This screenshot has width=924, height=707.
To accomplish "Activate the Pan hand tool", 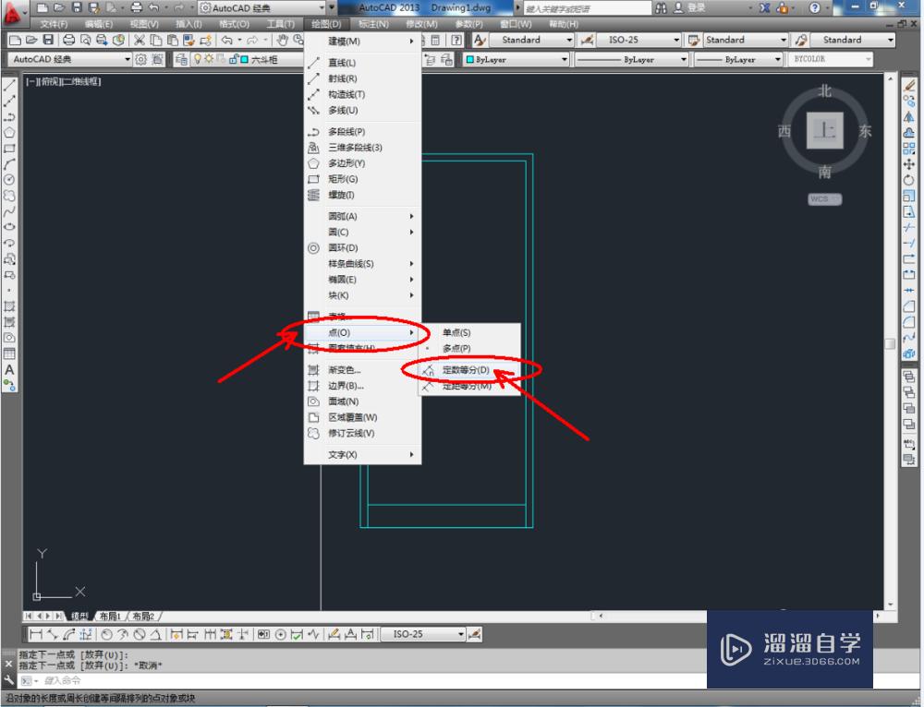I will coord(283,40).
